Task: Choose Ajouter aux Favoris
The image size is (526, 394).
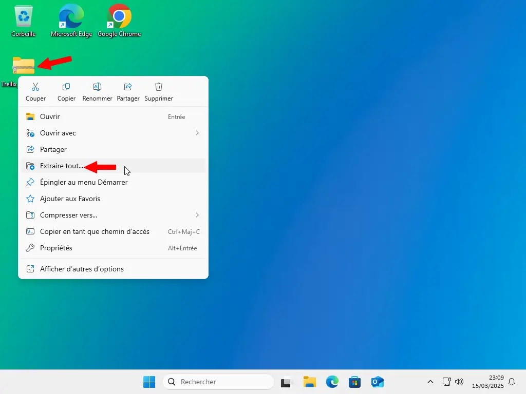Action: (113, 199)
